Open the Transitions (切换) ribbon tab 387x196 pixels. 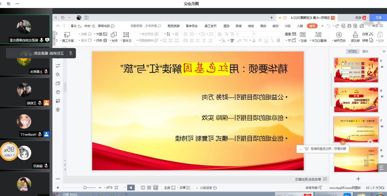[275, 26]
